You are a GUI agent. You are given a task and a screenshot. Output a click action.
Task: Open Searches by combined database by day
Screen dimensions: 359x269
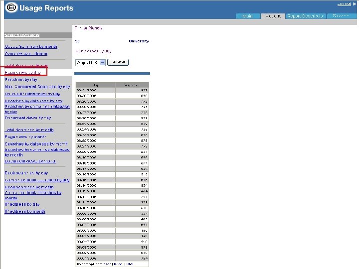point(37,109)
